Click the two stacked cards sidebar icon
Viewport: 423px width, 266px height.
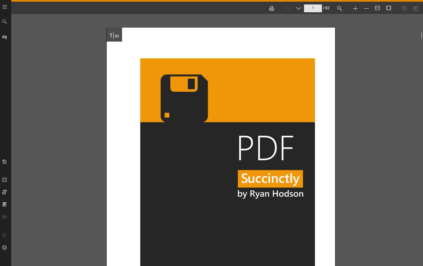[4, 192]
